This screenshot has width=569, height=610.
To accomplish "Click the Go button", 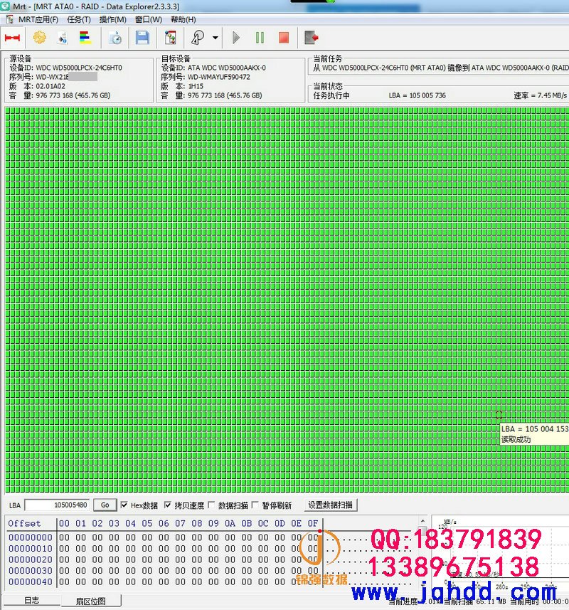I will tap(105, 505).
